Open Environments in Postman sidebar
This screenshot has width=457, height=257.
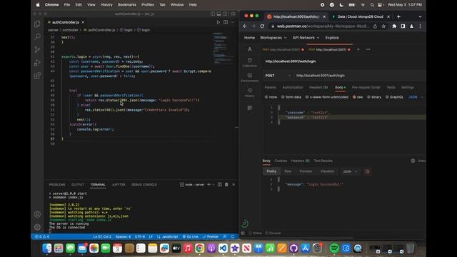250,77
